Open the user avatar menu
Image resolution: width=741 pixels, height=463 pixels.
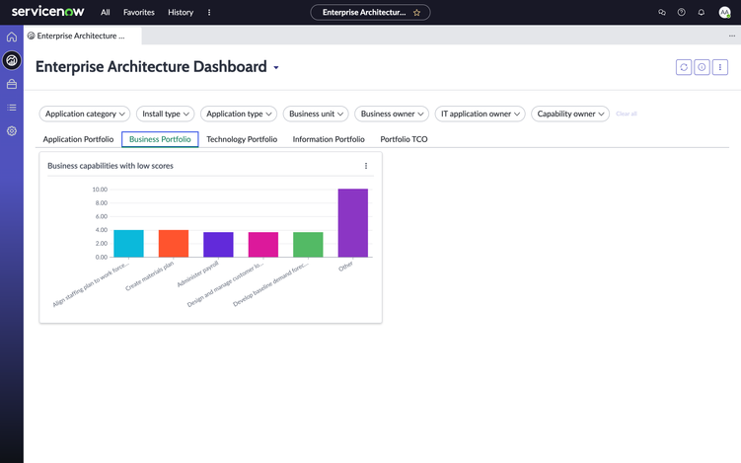click(x=724, y=12)
